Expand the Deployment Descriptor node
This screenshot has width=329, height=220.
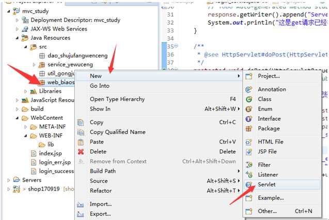point(17,20)
